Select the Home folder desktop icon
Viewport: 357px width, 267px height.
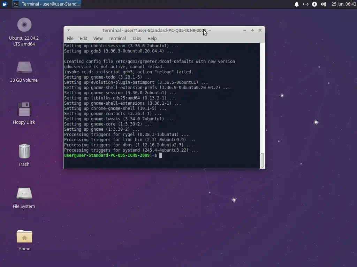tap(24, 236)
